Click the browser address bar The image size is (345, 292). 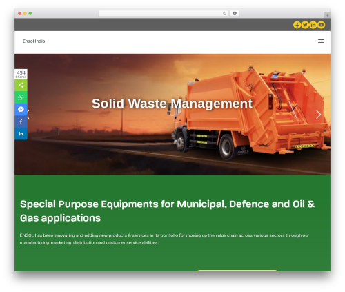coord(164,14)
